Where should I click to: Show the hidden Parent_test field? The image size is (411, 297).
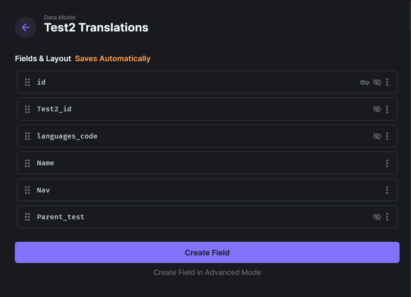[x=377, y=217]
